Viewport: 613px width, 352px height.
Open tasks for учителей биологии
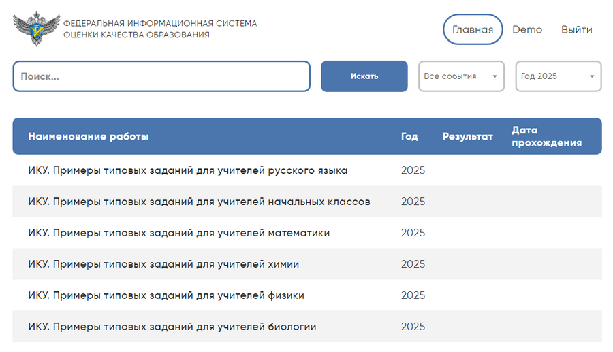coord(172,327)
